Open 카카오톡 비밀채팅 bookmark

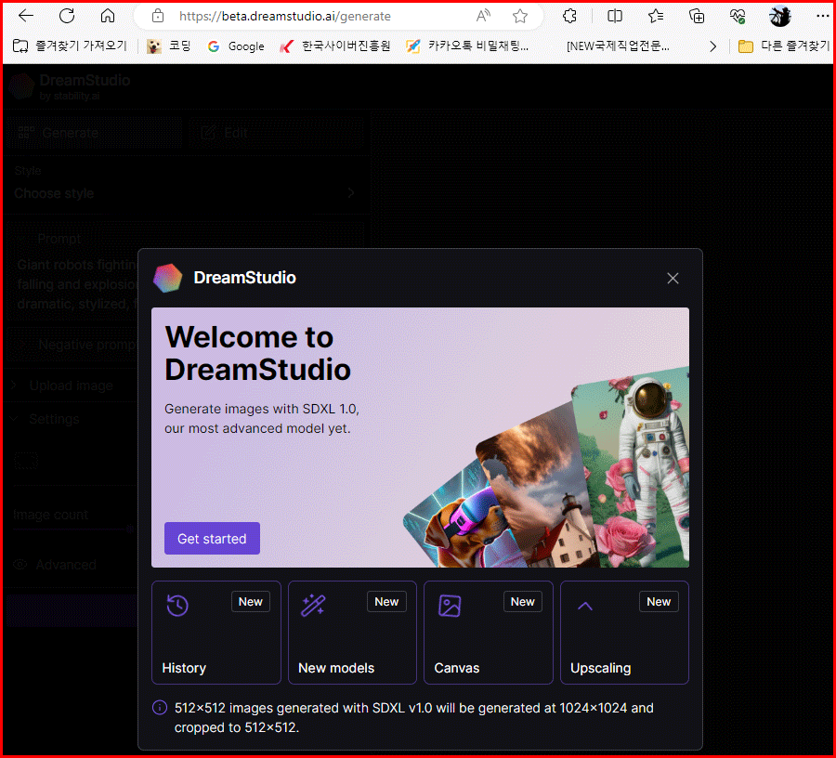(x=467, y=46)
